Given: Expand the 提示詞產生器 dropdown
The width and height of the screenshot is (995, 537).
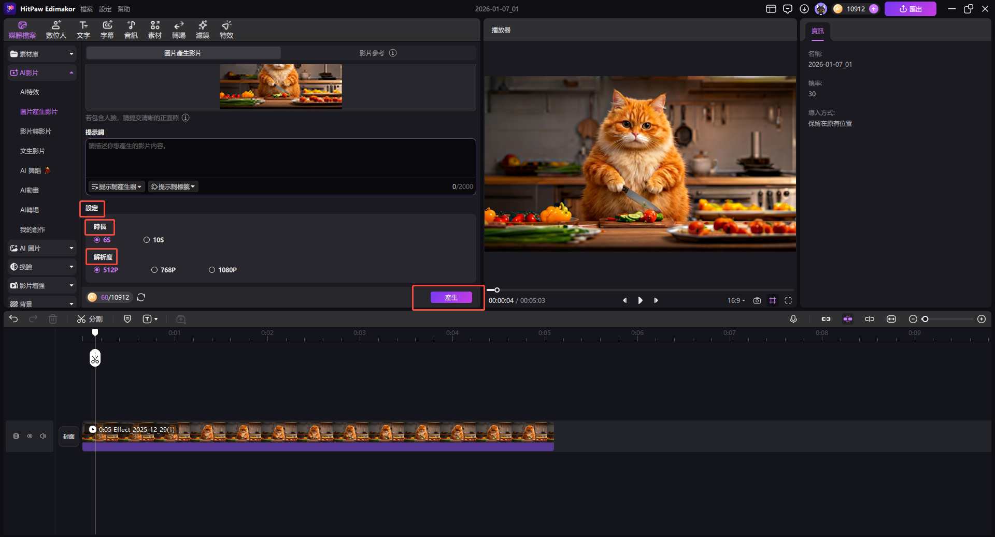Looking at the screenshot, I should (116, 186).
